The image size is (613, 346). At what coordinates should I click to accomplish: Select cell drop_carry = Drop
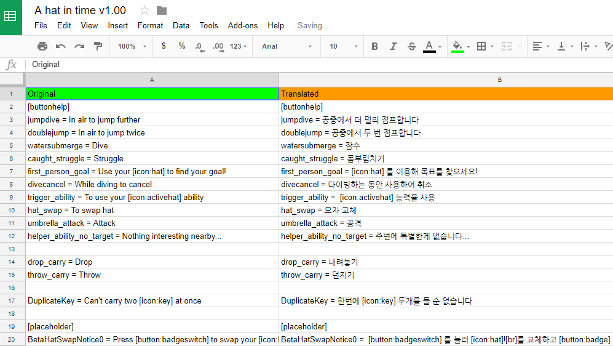(x=152, y=262)
